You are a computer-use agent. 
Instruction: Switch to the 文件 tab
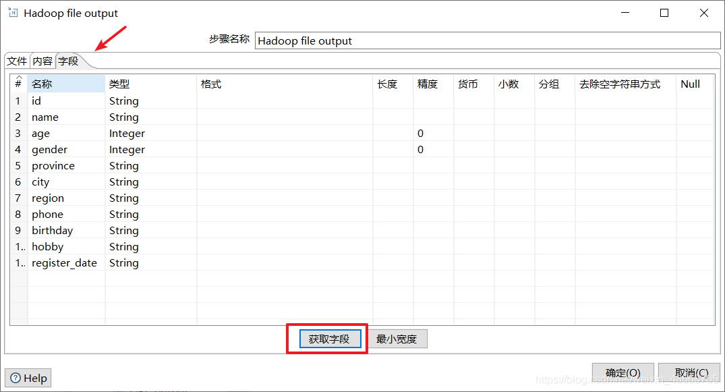click(17, 61)
